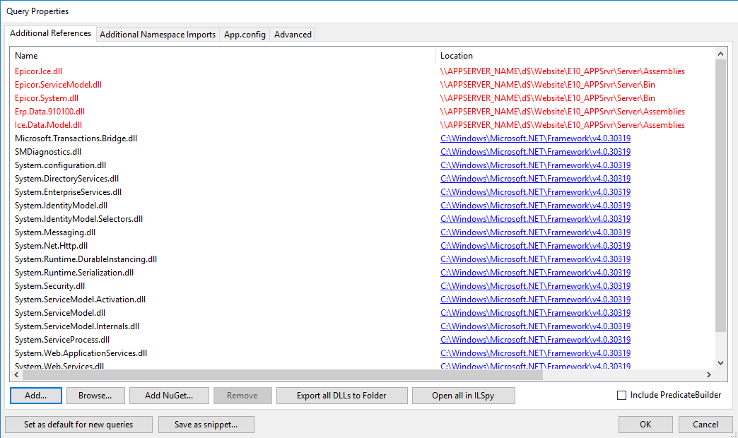738x438 pixels.
Task: Click the horizontal scrollbar left arrow
Action: pos(16,374)
